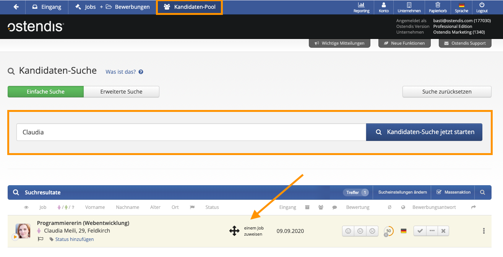This screenshot has width=503, height=257.
Task: Go back using the arrow icon
Action: point(16,7)
